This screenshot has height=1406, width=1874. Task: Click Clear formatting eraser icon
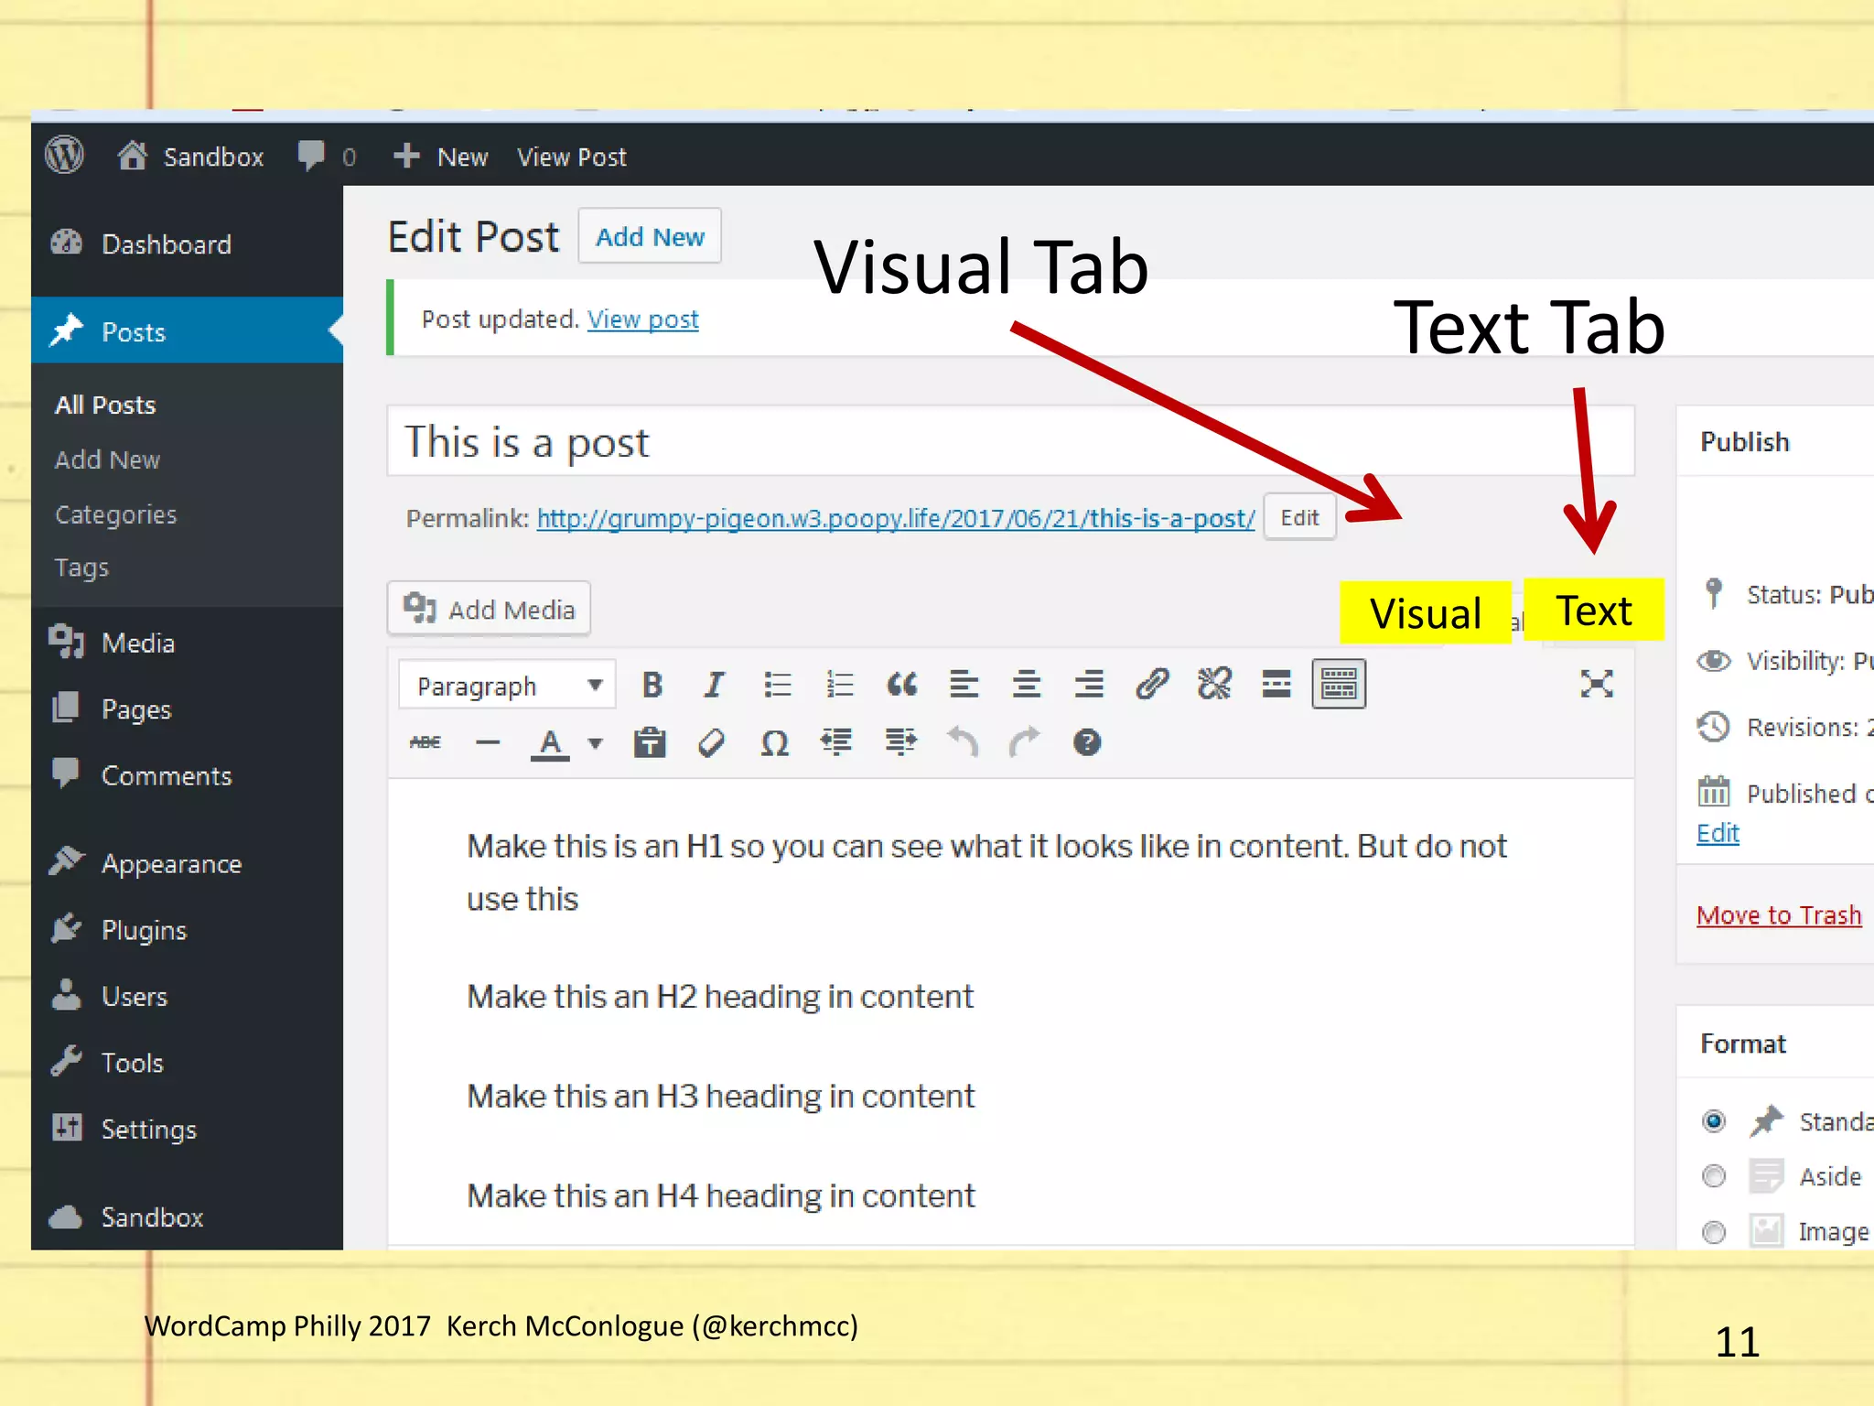(x=712, y=742)
